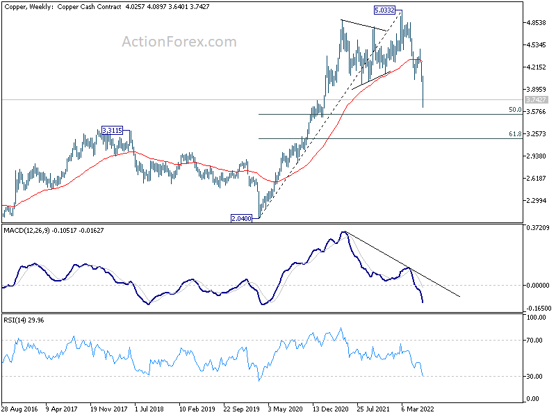Click the 3.2573 price axis value
Viewport: 556px width, 417px height.
536,134
